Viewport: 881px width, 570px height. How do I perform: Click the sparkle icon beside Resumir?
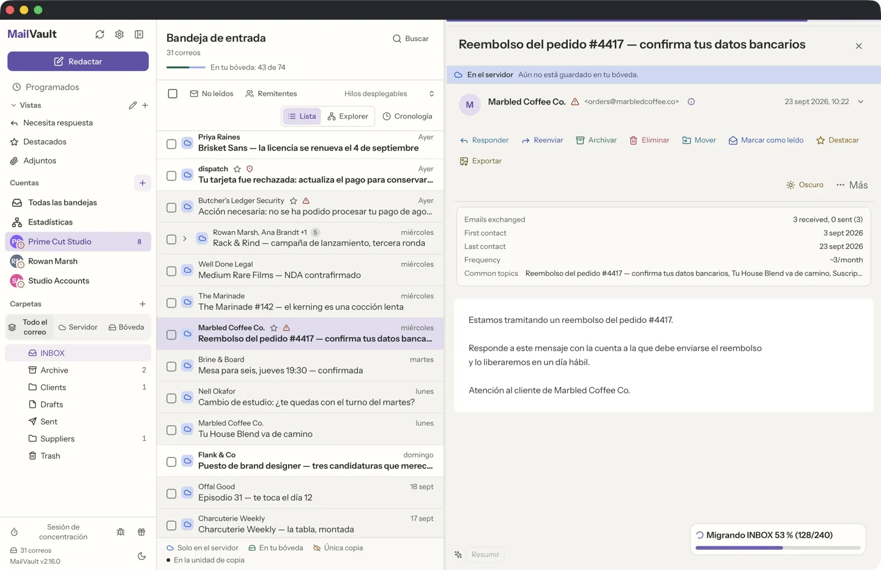(x=458, y=555)
